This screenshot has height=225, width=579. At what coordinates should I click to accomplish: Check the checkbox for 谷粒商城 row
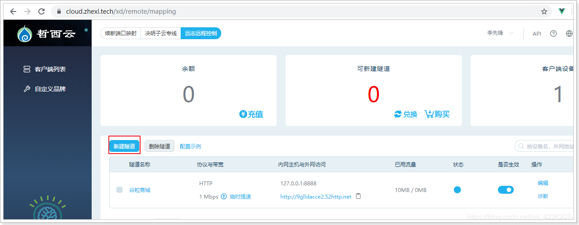tap(119, 190)
